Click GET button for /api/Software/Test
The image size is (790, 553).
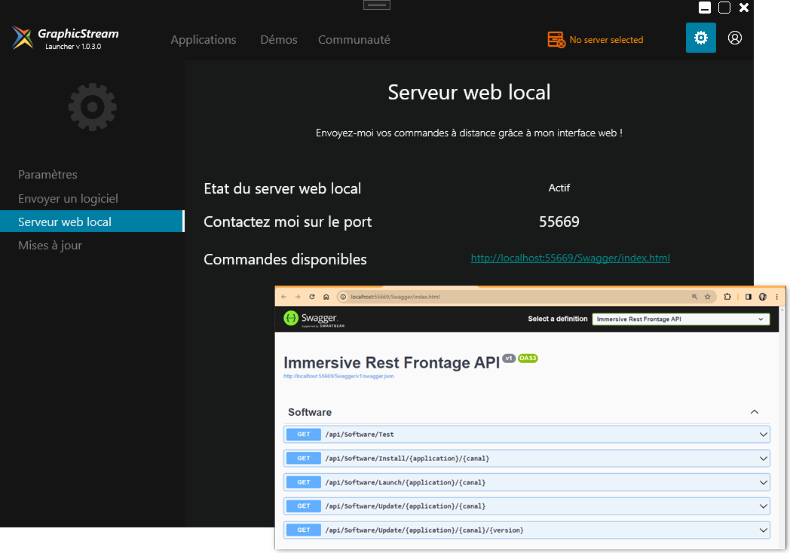(303, 434)
